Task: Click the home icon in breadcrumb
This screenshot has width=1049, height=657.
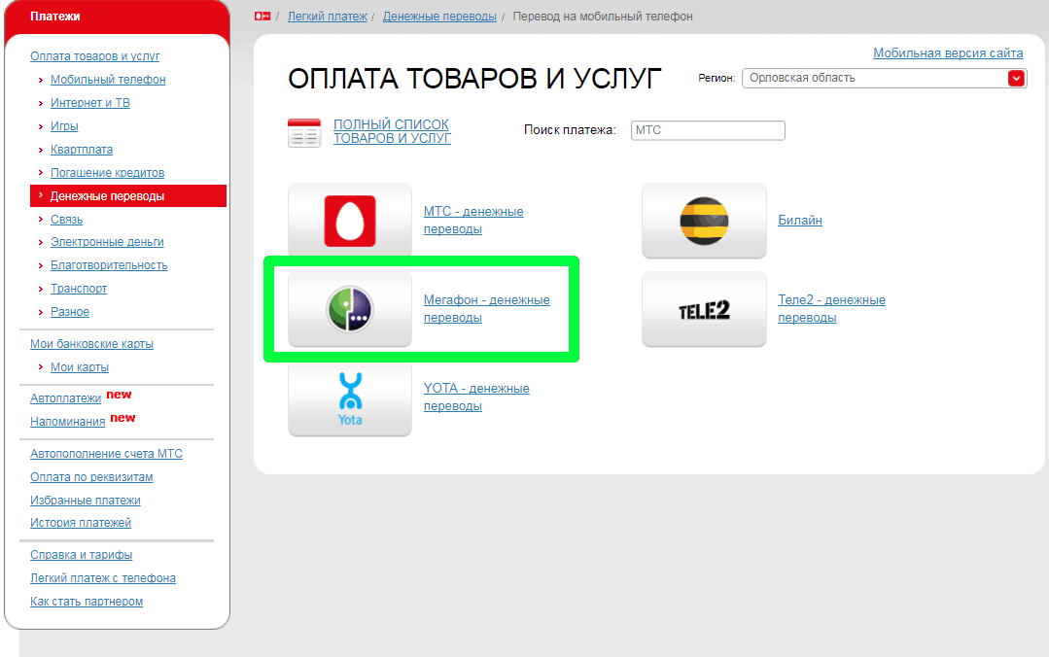Action: pos(262,17)
